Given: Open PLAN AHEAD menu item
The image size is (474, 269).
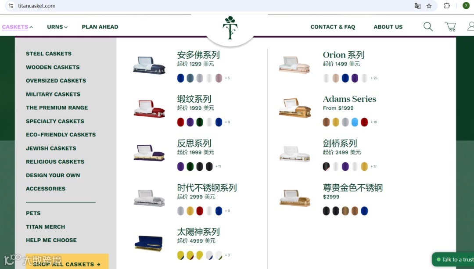Looking at the screenshot, I should (100, 27).
